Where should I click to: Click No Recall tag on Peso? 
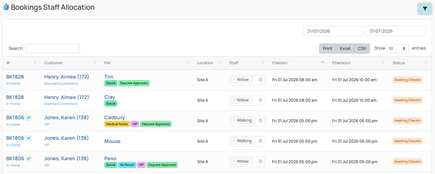point(127,165)
